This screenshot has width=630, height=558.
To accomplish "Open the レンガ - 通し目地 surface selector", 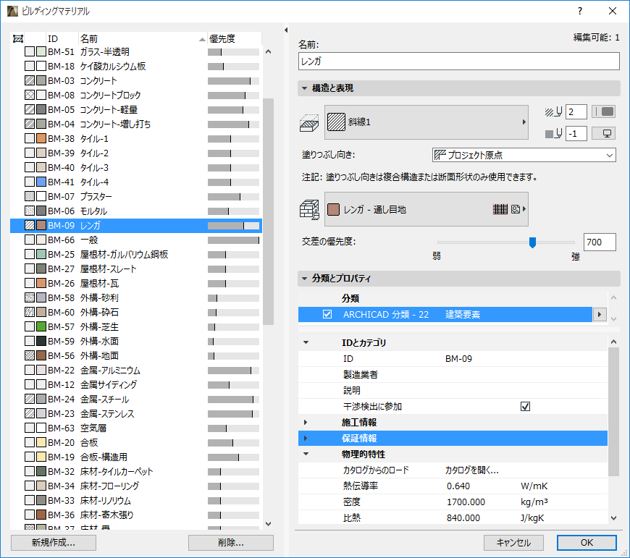I will (427, 209).
